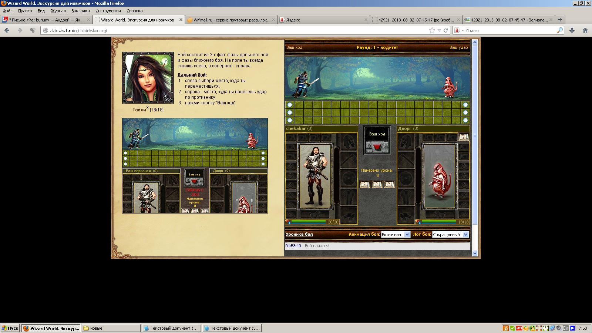Open the Анимация боя dropdown
592x333 pixels.
pyautogui.click(x=396, y=235)
